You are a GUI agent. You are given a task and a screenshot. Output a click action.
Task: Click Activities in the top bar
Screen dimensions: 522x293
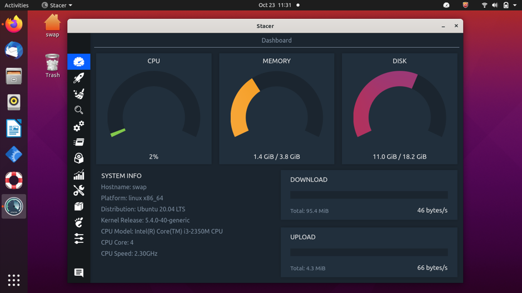(17, 6)
